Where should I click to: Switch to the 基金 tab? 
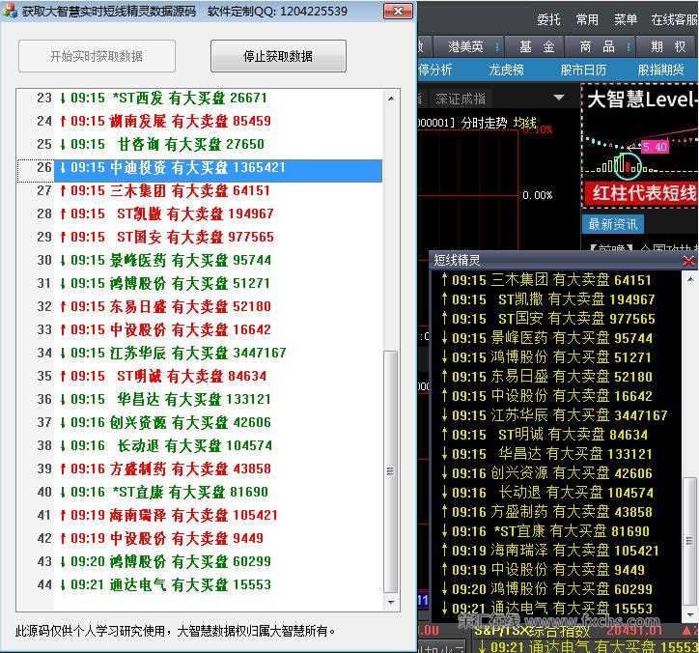536,46
